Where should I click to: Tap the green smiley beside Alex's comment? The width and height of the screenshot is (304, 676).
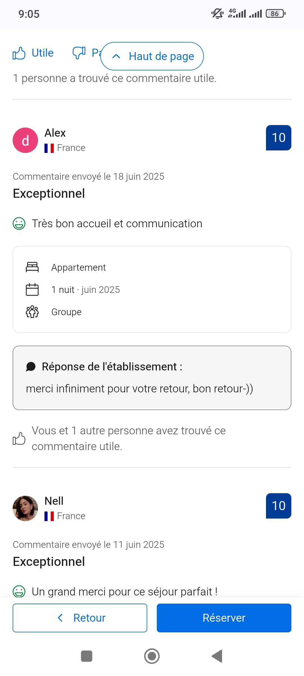(x=19, y=224)
